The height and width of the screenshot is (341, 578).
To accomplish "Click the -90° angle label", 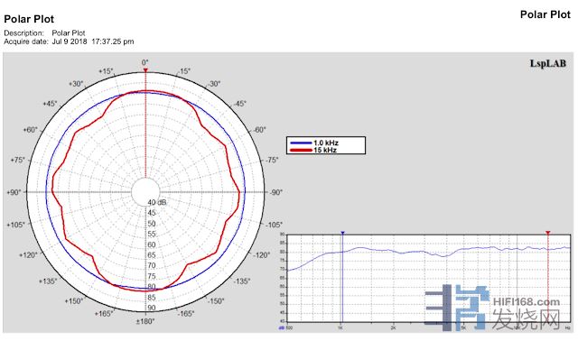I will [x=275, y=192].
